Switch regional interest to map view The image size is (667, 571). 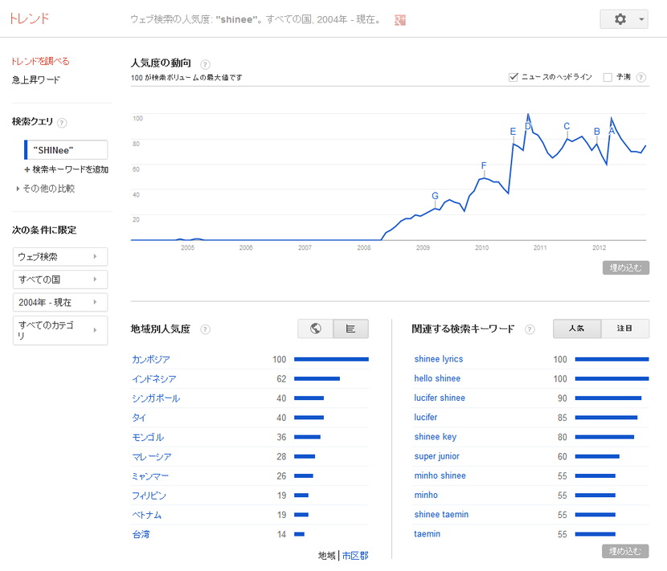(316, 328)
